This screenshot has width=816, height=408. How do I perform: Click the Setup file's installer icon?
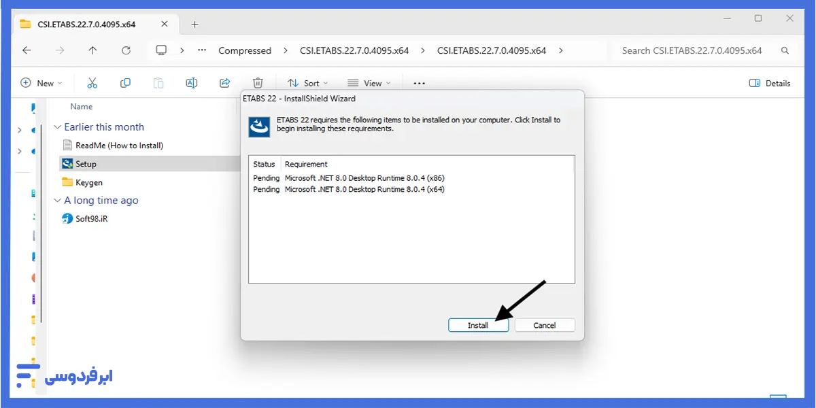[x=67, y=163]
